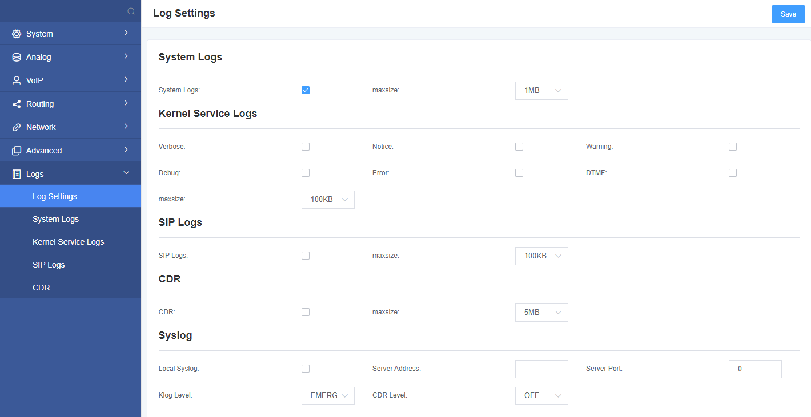Click the Kernel Service Logs section heading

[x=208, y=114]
